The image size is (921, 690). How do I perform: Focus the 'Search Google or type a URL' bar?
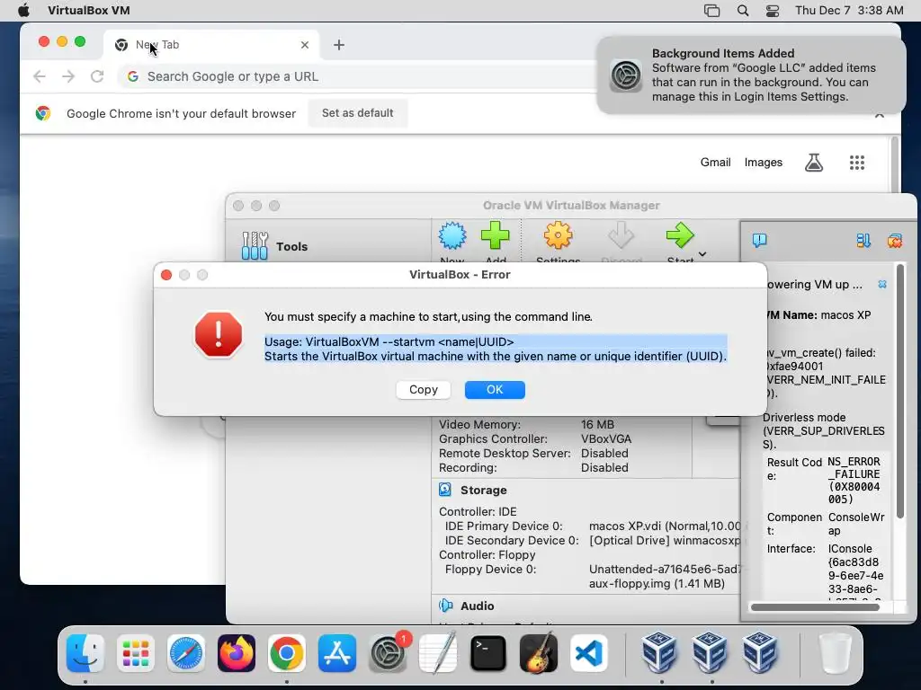[x=358, y=76]
